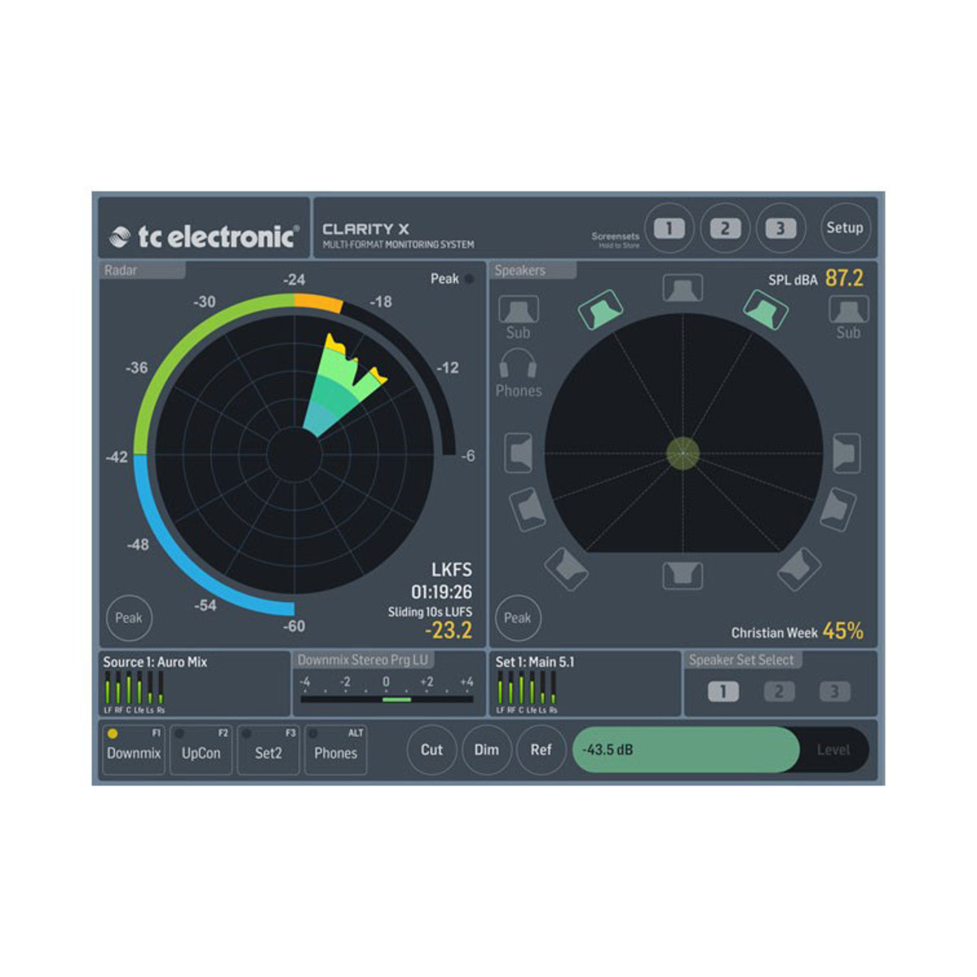This screenshot has height=977, width=977.
Task: Select the Speaker Set Select label
Action: 743,659
